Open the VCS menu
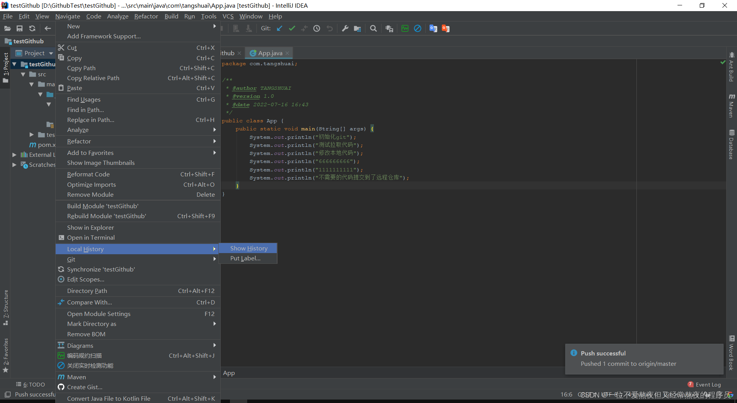This screenshot has width=737, height=403. [228, 16]
